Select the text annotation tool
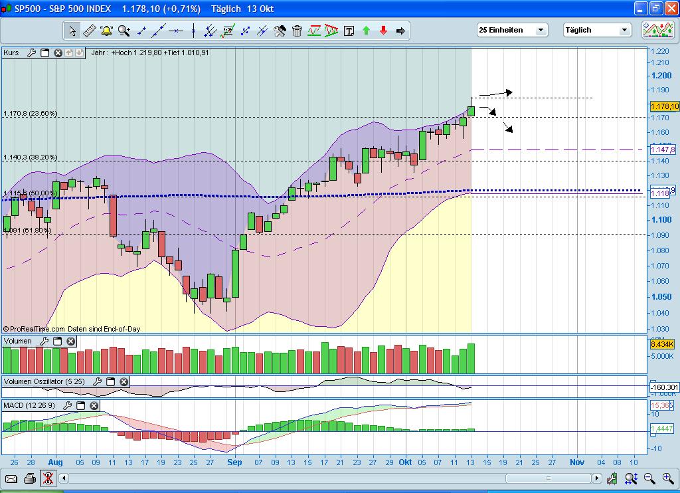The height and width of the screenshot is (493, 680). coord(349,31)
